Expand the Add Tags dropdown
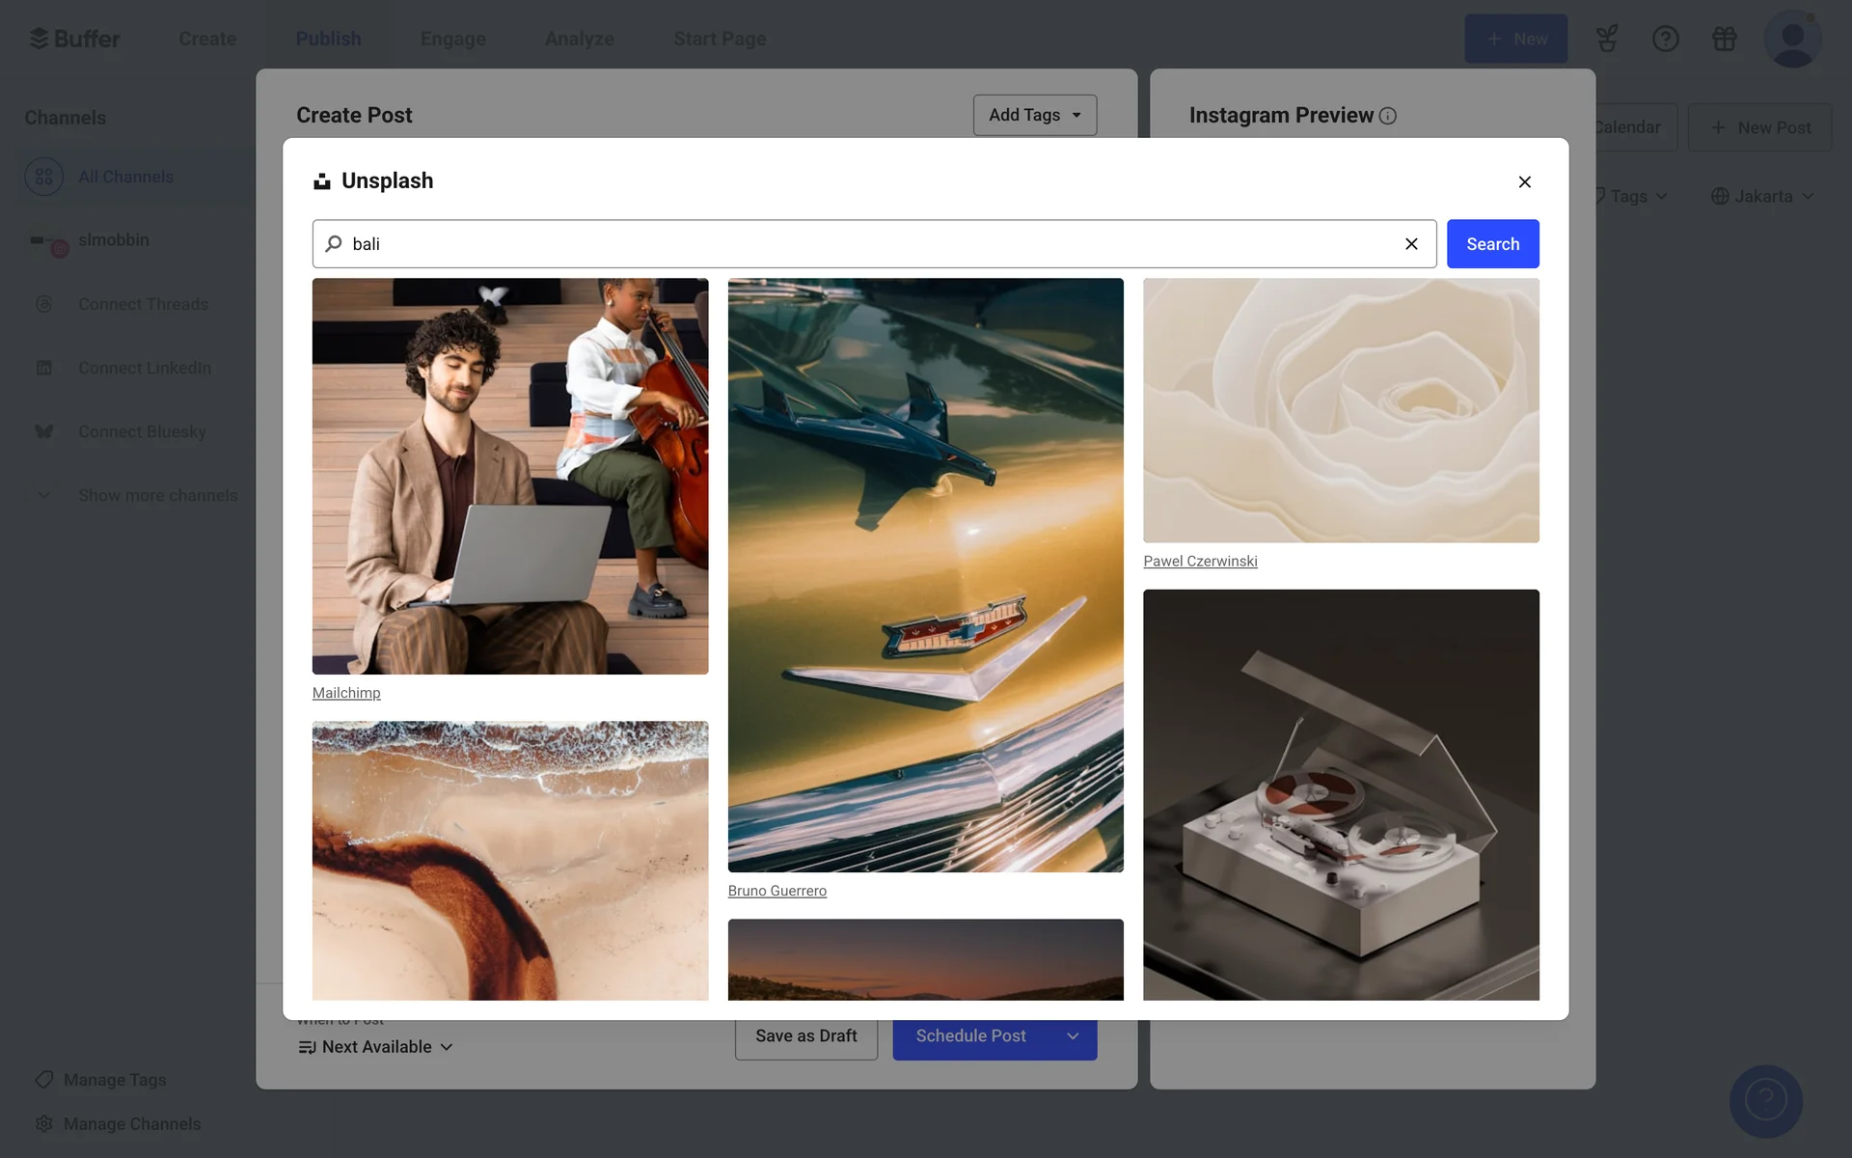The image size is (1852, 1158). 1034,115
